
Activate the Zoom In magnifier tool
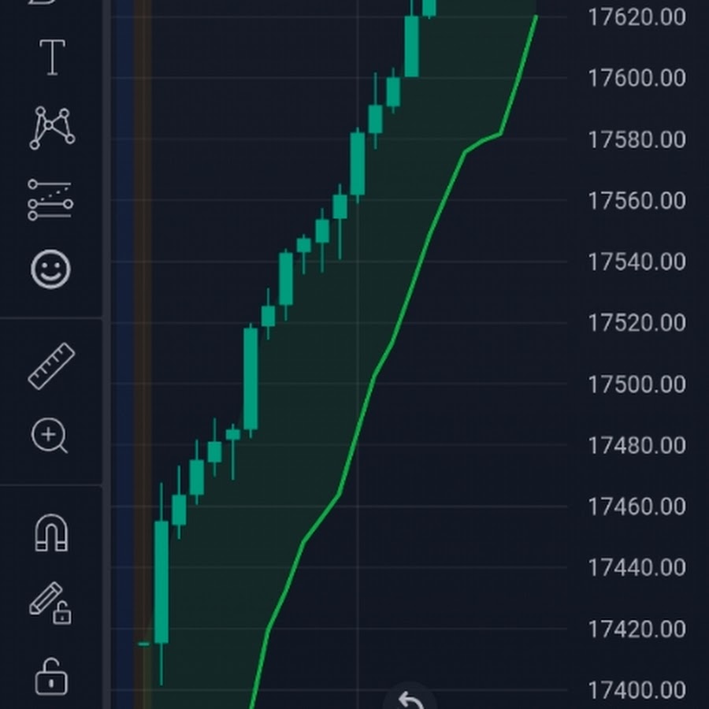(x=50, y=436)
